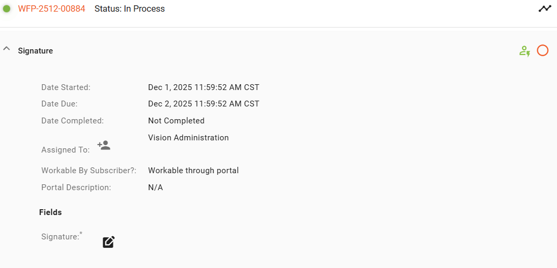Open the Signature edit pencil icon
Viewport: 557px width, 268px height.
tap(109, 242)
